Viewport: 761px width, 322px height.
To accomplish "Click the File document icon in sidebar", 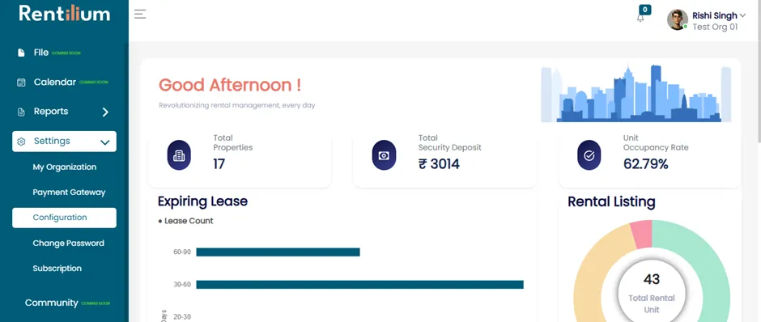I will pyautogui.click(x=21, y=53).
